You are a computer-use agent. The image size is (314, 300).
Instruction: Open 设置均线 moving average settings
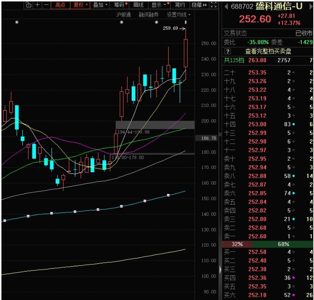[179, 14]
